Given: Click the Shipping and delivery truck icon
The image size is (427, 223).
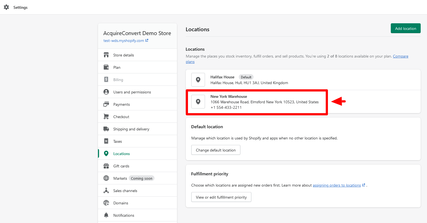Looking at the screenshot, I should tap(106, 129).
